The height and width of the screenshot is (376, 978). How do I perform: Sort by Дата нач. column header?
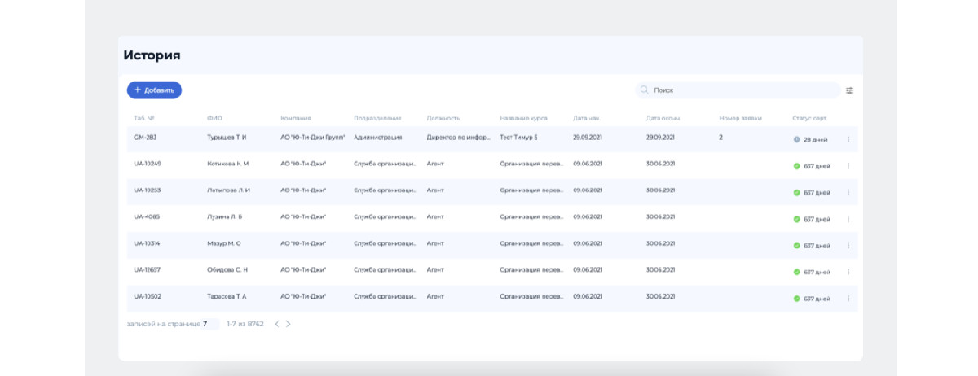point(587,118)
